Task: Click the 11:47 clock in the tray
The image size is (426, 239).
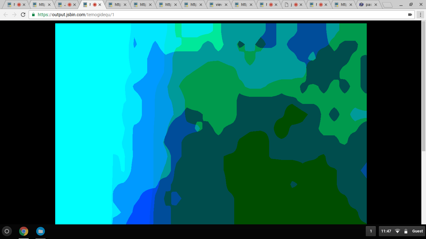Action: point(386,231)
